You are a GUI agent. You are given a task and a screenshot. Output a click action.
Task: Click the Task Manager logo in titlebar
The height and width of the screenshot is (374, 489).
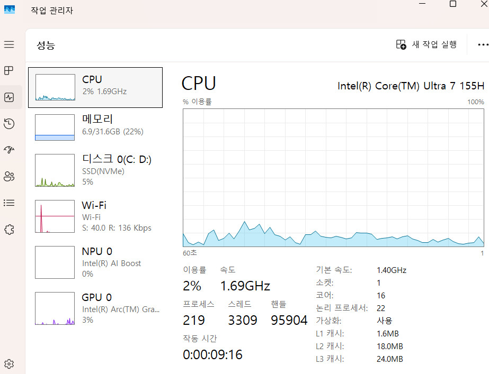[10, 10]
